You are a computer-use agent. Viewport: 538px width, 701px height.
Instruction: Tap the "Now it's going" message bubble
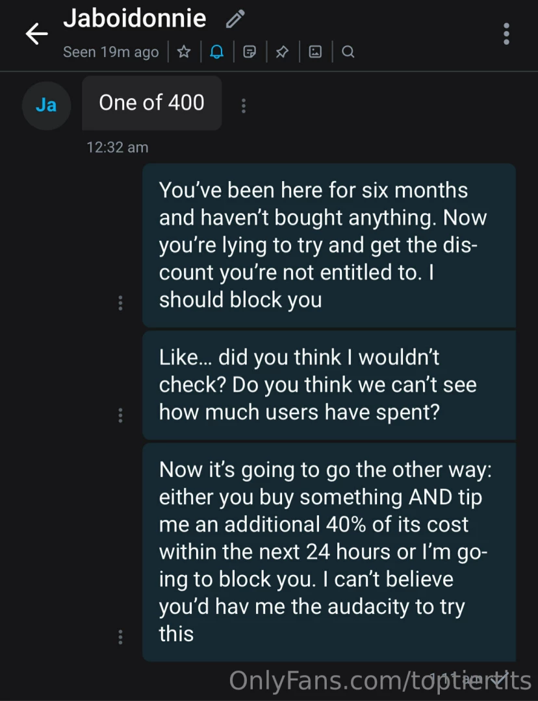point(328,552)
